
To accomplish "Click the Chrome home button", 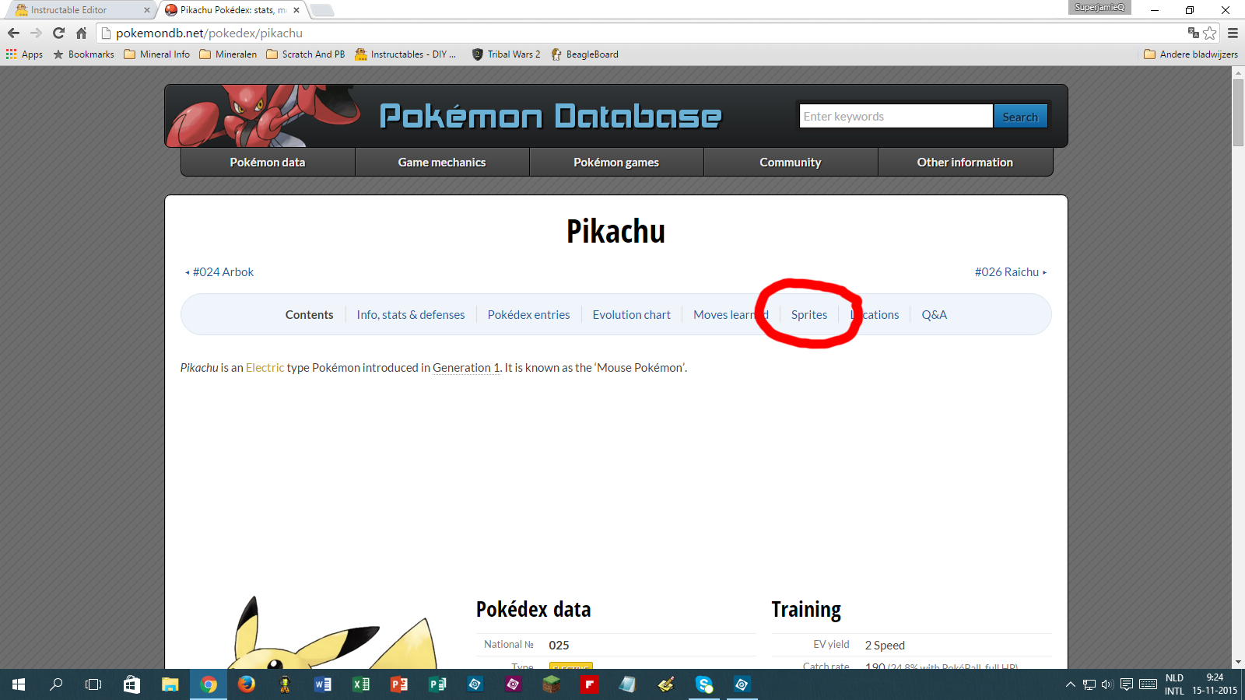I will point(81,33).
